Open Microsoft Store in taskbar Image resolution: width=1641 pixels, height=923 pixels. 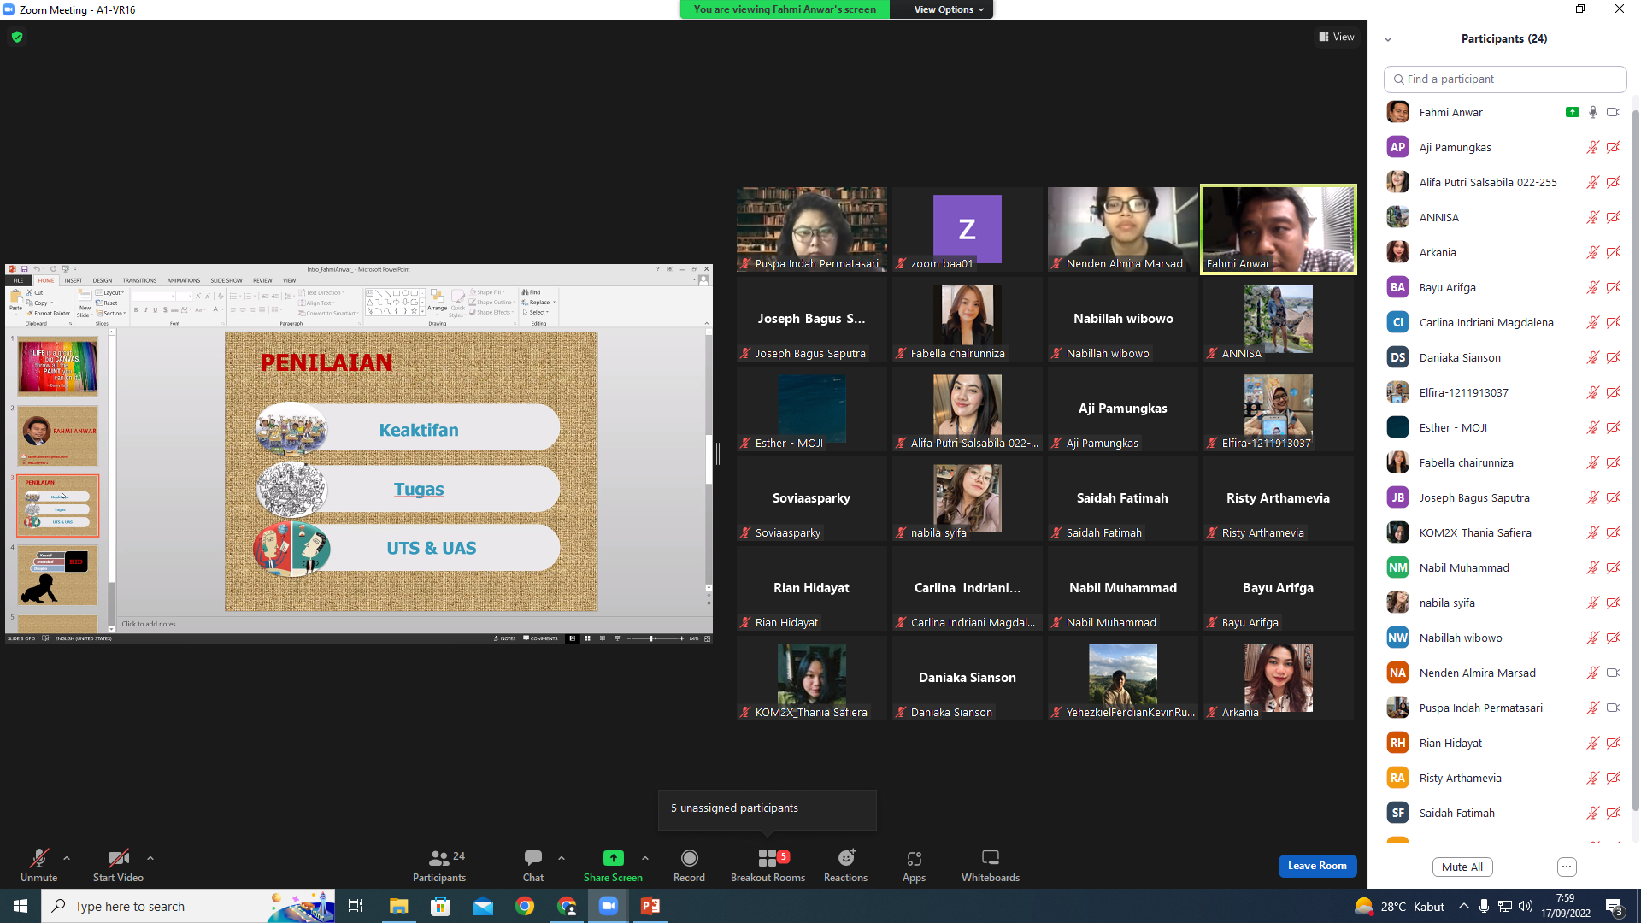click(441, 906)
